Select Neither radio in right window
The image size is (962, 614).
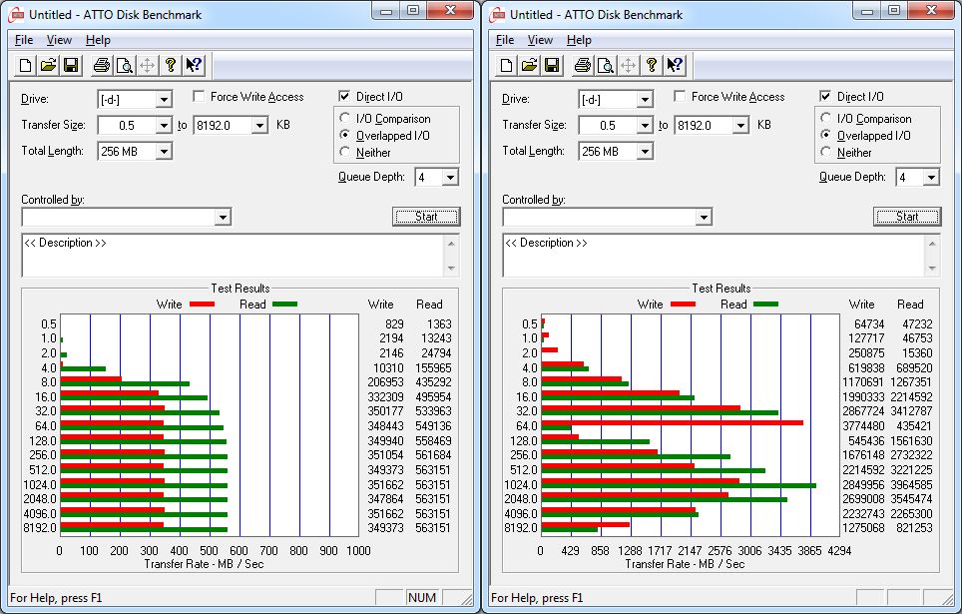click(x=826, y=152)
